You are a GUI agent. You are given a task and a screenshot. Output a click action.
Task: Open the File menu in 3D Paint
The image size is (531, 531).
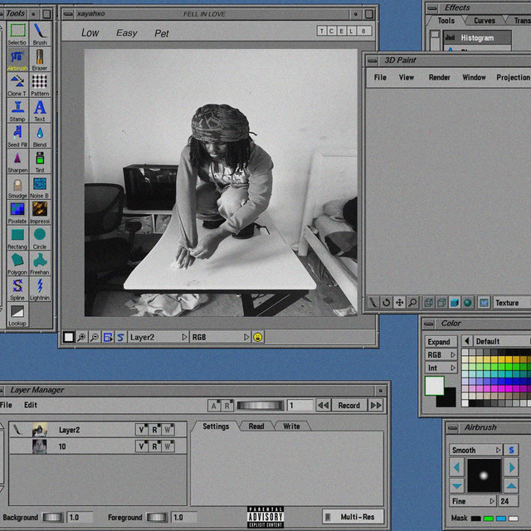click(380, 77)
